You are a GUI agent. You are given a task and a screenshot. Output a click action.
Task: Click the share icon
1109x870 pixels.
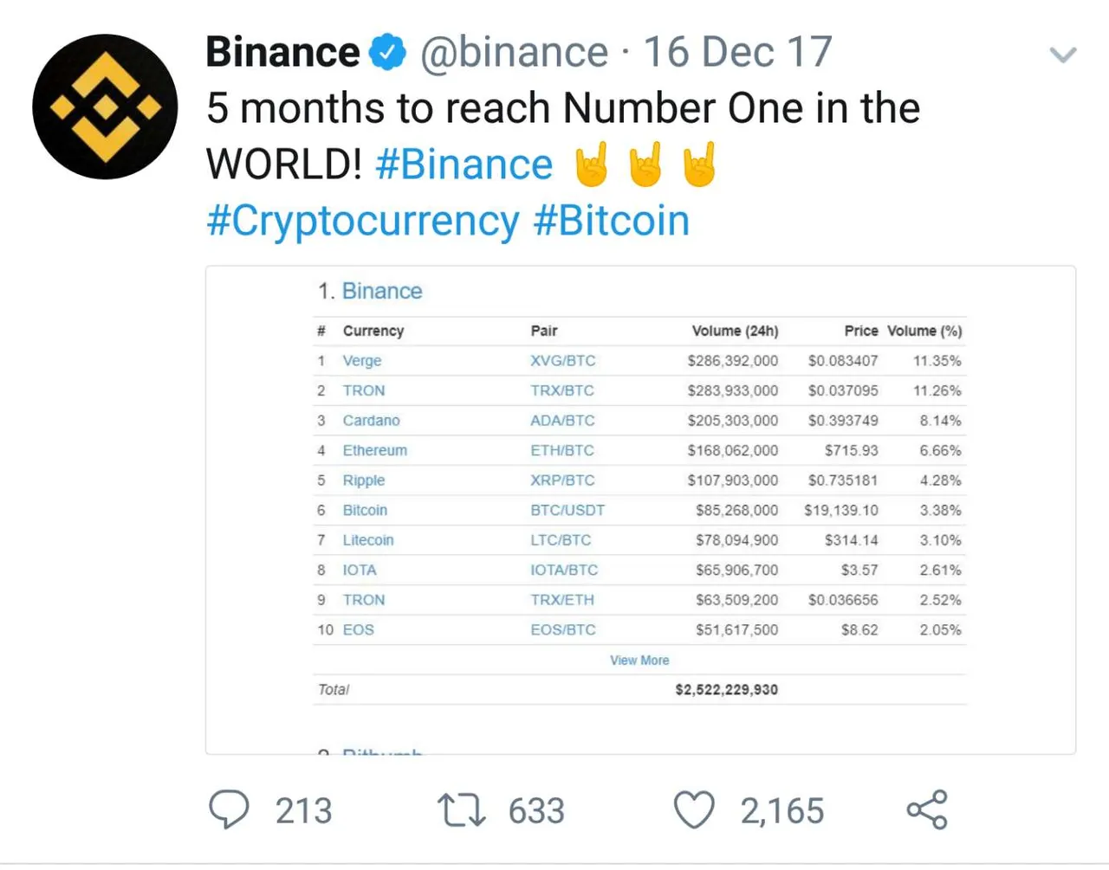pos(927,810)
